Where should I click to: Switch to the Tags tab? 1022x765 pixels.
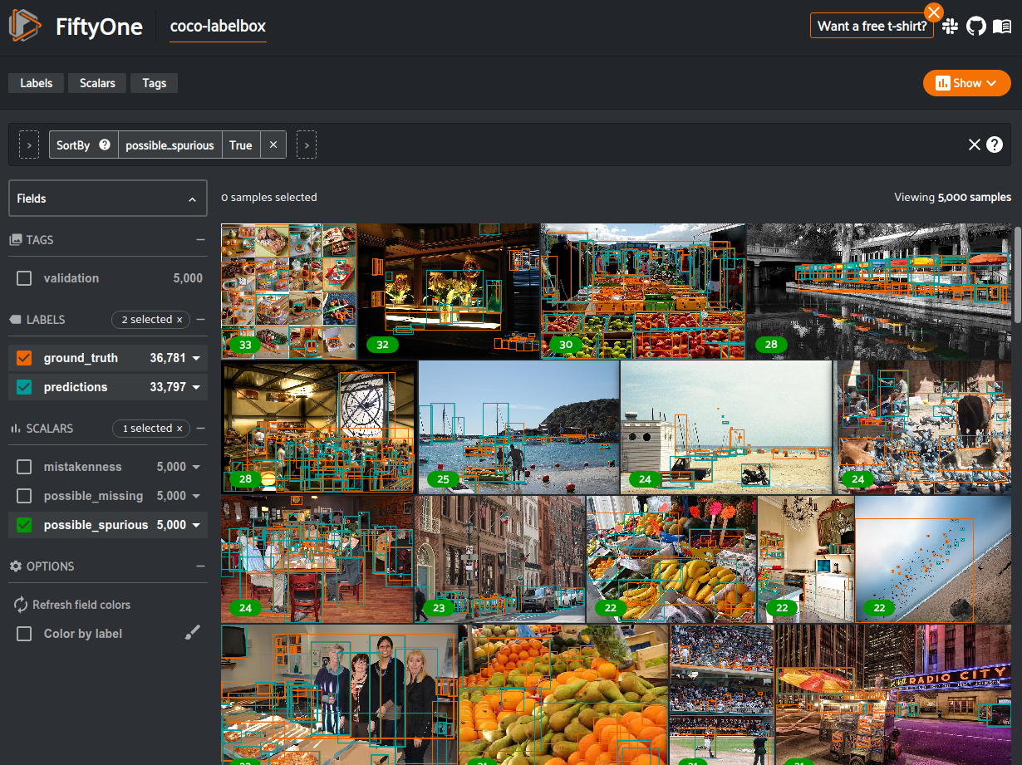pos(154,83)
